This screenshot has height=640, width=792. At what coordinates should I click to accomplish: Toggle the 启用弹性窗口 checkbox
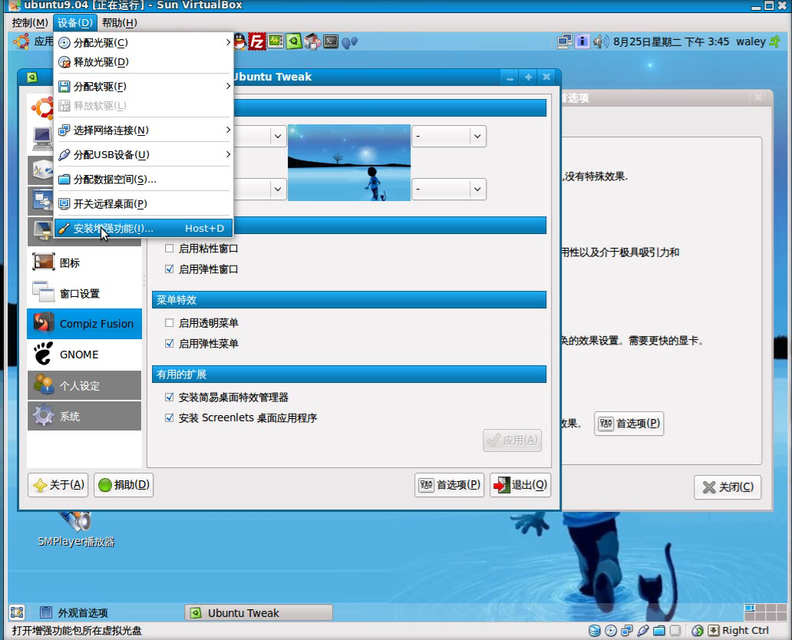pos(169,269)
